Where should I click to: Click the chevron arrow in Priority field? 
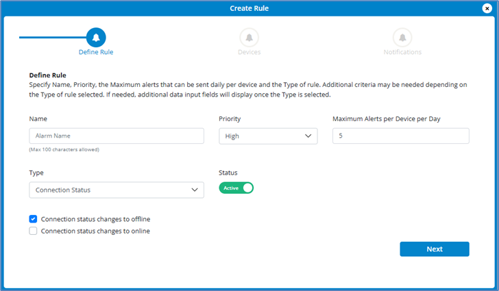(308, 136)
